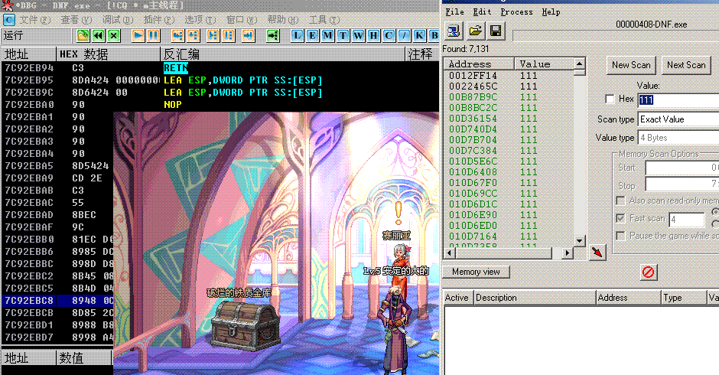This screenshot has height=375, width=719.
Task: Click the floppy disk Save icon
Action: point(496,31)
